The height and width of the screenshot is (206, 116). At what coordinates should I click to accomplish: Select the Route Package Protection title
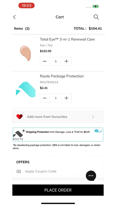(x=62, y=76)
